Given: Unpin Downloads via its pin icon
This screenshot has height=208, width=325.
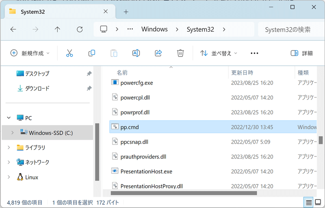Looking at the screenshot, I should coord(89,88).
